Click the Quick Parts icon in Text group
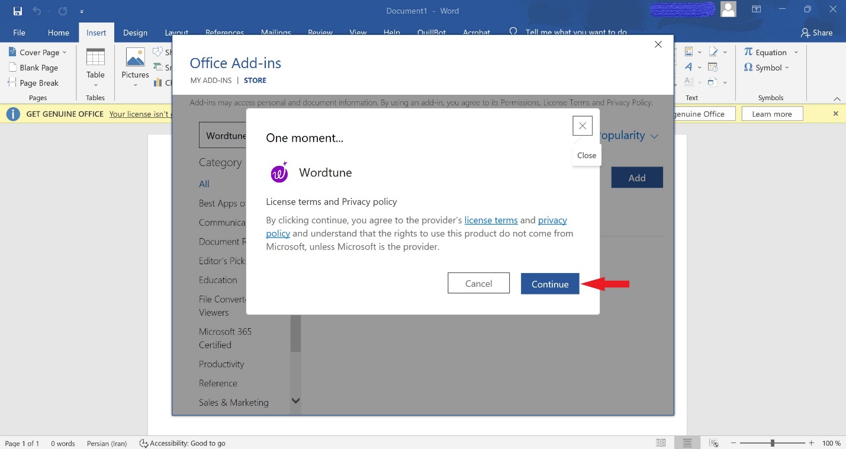 pyautogui.click(x=689, y=52)
